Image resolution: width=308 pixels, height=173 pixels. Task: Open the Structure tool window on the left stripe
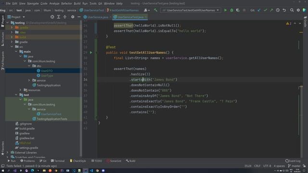(x=2, y=39)
